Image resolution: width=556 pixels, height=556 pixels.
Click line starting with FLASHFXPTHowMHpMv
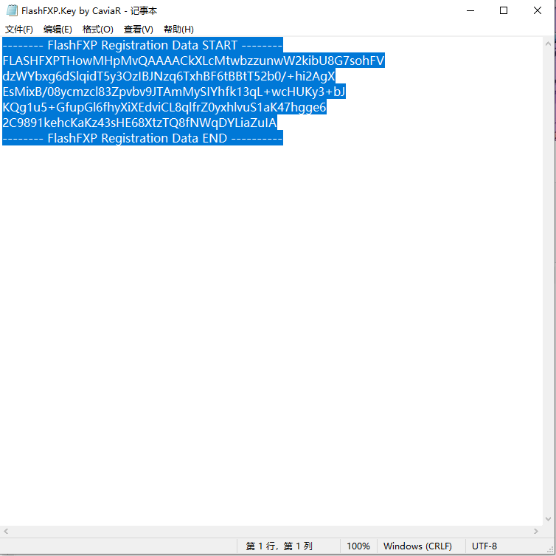pyautogui.click(x=193, y=61)
